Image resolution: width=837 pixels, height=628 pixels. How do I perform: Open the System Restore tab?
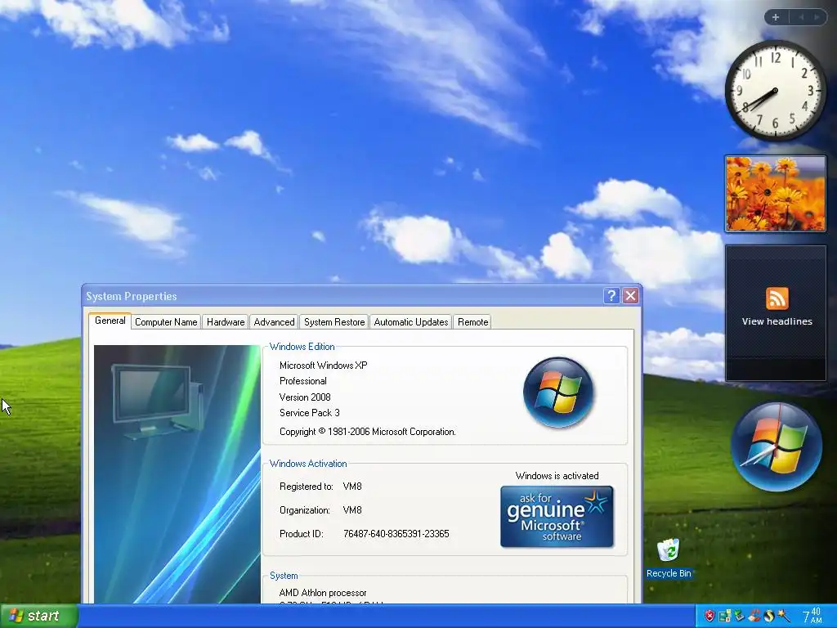pyautogui.click(x=334, y=322)
